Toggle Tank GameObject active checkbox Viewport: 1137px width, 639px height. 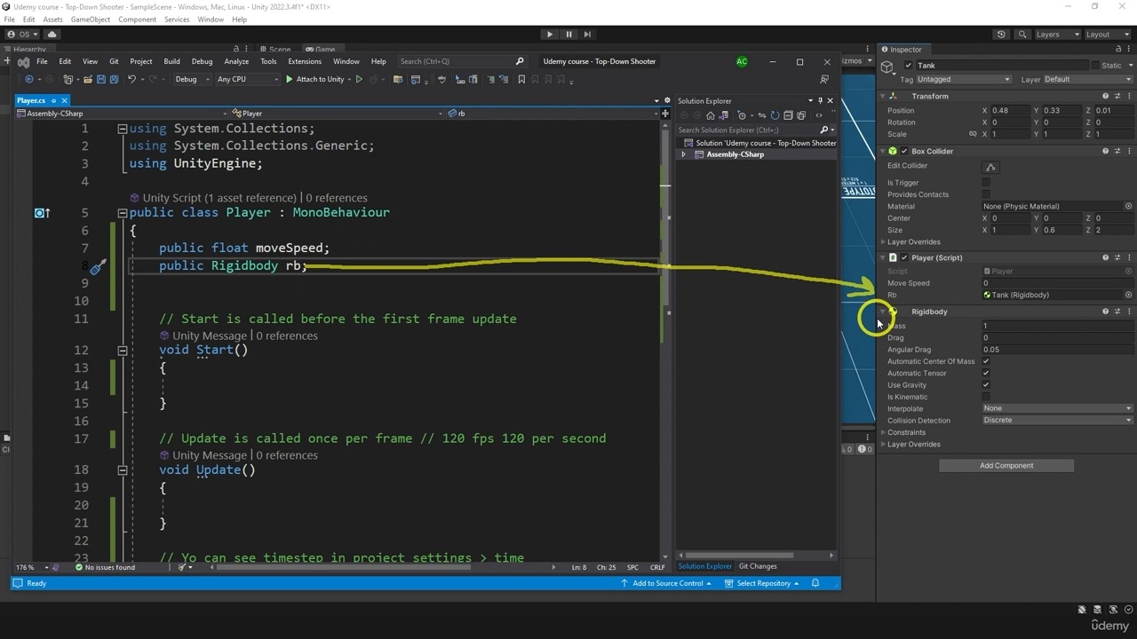(908, 66)
